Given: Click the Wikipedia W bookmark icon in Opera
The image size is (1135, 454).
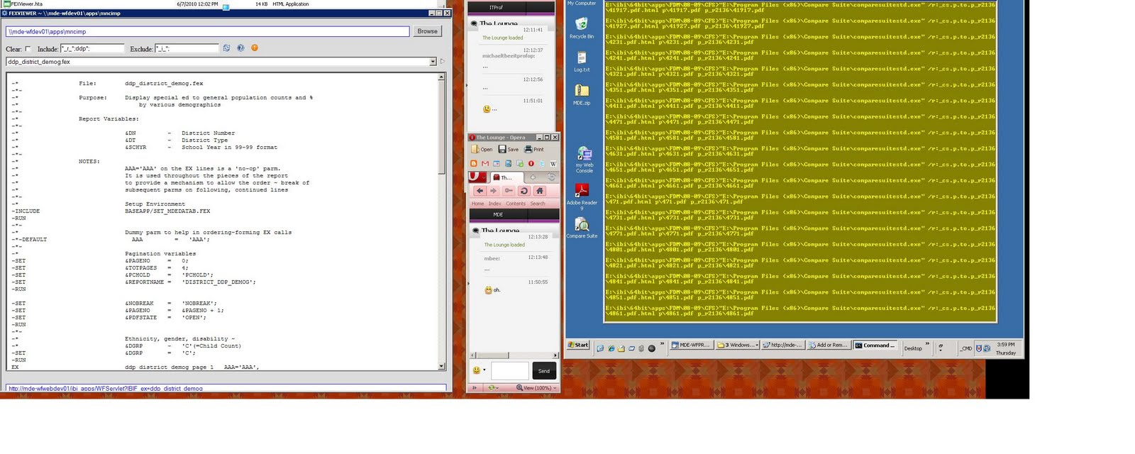Looking at the screenshot, I should pyautogui.click(x=553, y=164).
